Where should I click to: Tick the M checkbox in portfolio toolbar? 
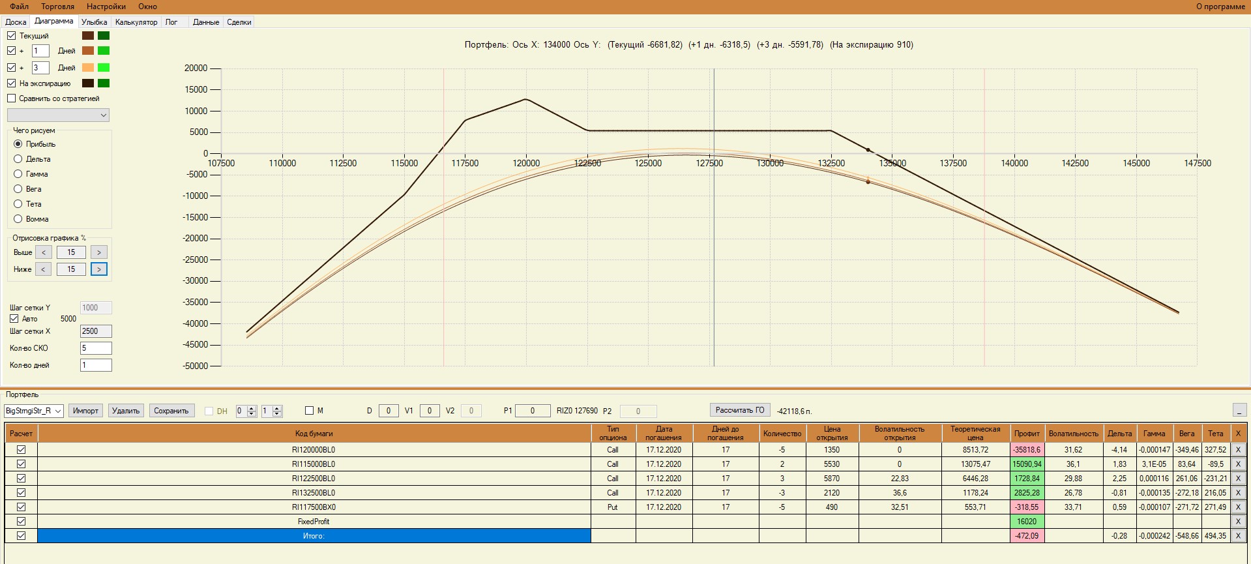coord(310,411)
